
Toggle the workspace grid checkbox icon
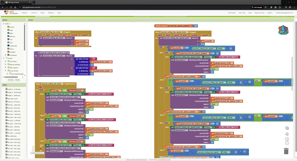coord(287,128)
